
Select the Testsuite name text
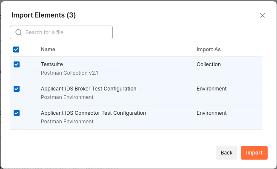click(52, 64)
